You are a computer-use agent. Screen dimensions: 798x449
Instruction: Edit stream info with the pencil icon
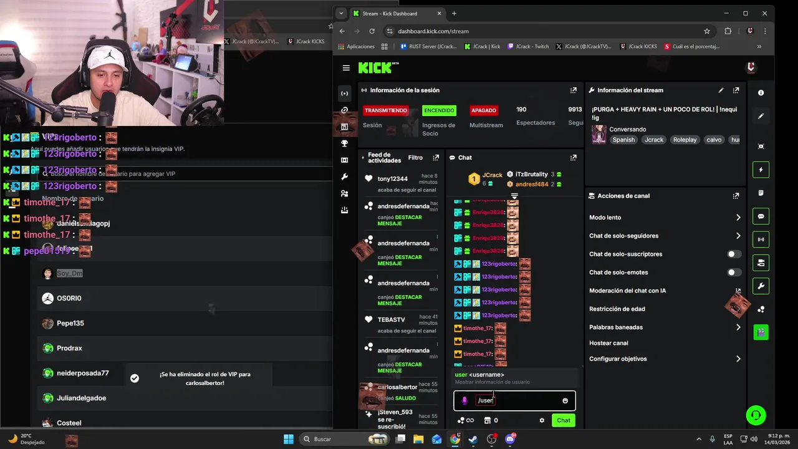(721, 90)
